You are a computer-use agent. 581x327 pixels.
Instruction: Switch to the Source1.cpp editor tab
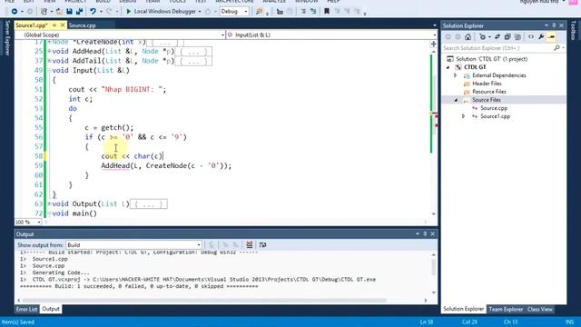point(31,25)
